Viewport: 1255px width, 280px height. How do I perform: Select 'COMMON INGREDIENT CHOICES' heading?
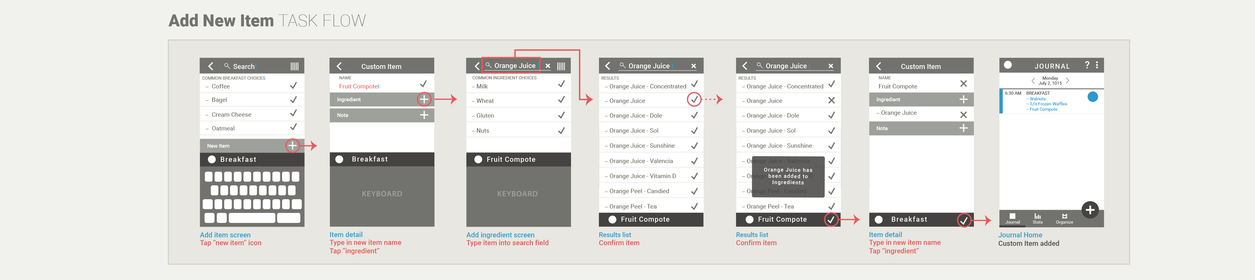(504, 78)
